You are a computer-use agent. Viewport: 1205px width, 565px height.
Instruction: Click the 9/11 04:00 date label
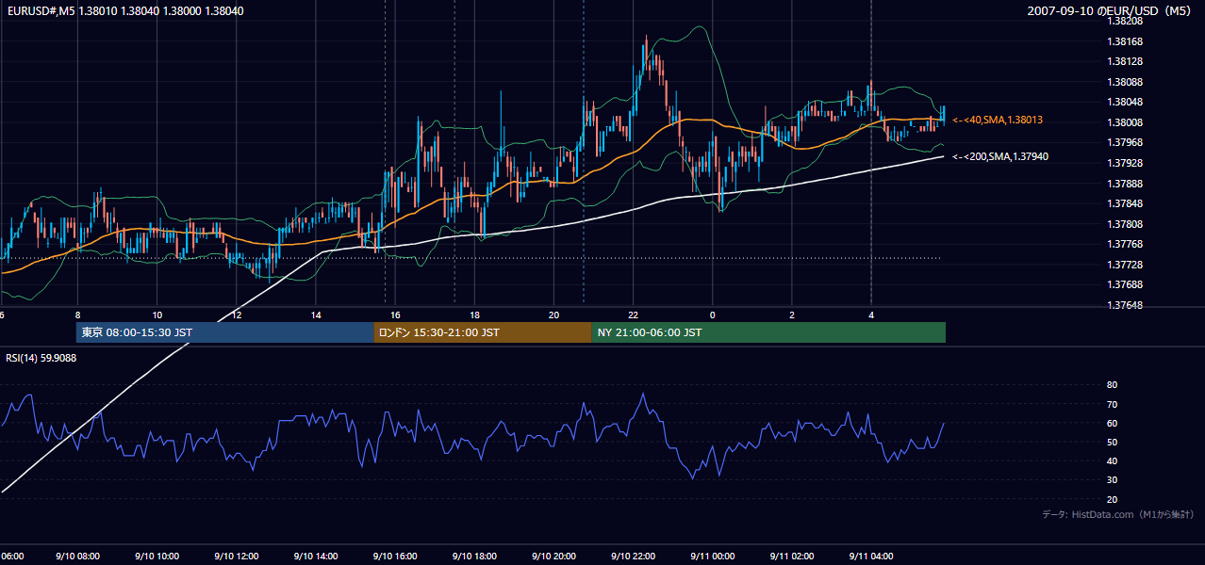click(871, 557)
